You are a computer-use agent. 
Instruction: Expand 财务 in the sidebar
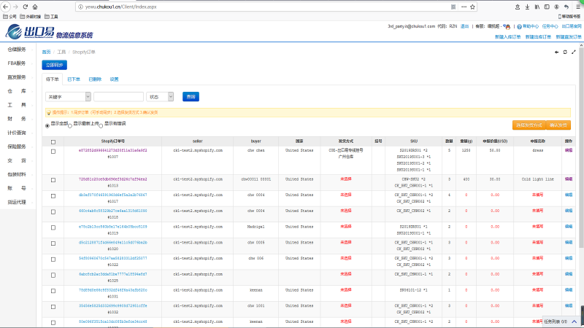click(x=18, y=119)
